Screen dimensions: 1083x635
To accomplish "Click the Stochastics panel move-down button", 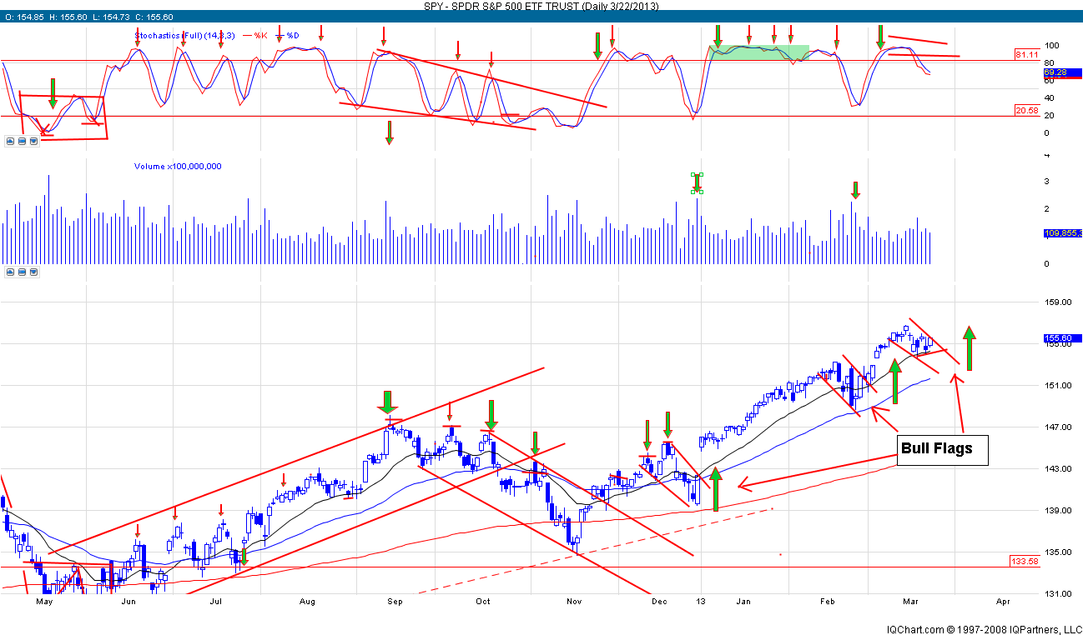I will coord(33,142).
